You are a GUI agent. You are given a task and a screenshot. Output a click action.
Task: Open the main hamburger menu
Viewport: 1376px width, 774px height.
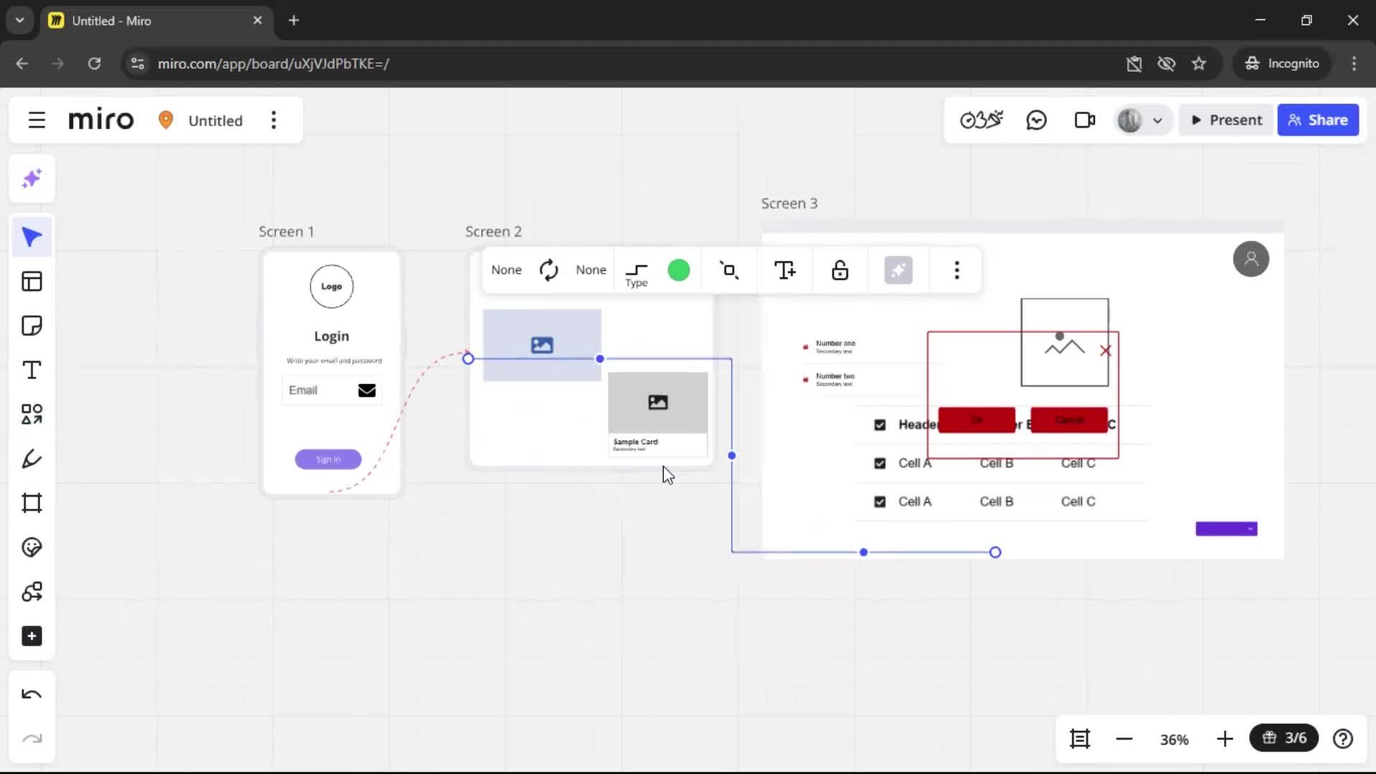click(37, 120)
